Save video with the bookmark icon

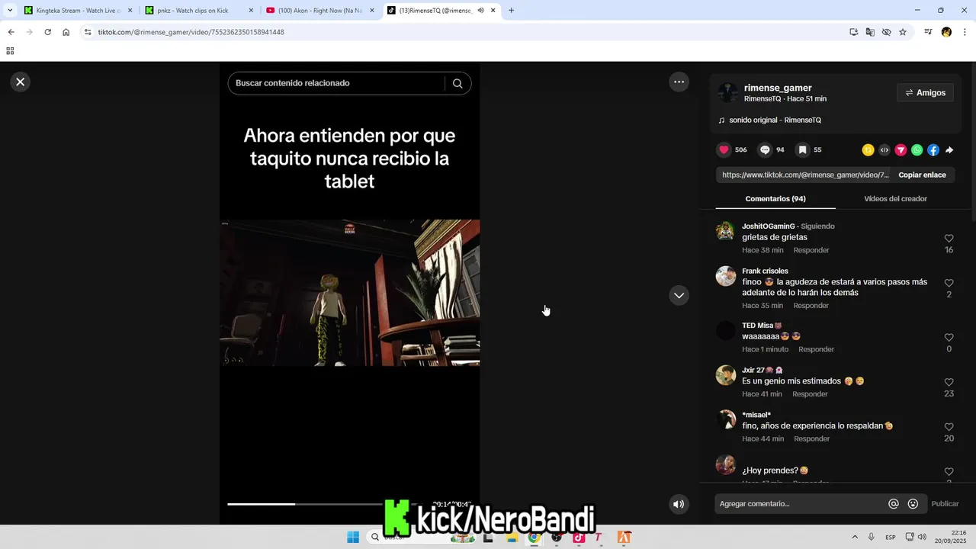pyautogui.click(x=802, y=150)
